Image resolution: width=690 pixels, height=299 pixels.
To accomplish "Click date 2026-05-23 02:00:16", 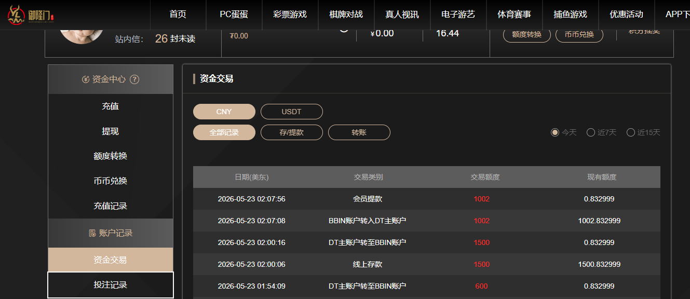I will tap(252, 242).
